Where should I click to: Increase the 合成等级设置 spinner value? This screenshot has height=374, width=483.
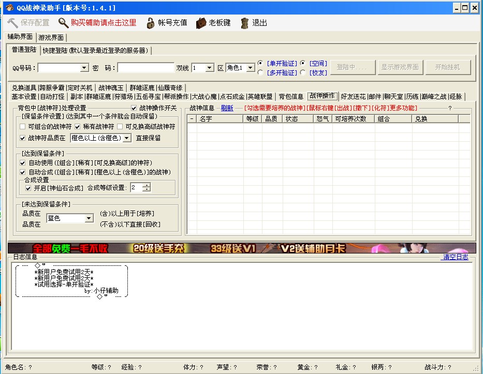[147, 185]
